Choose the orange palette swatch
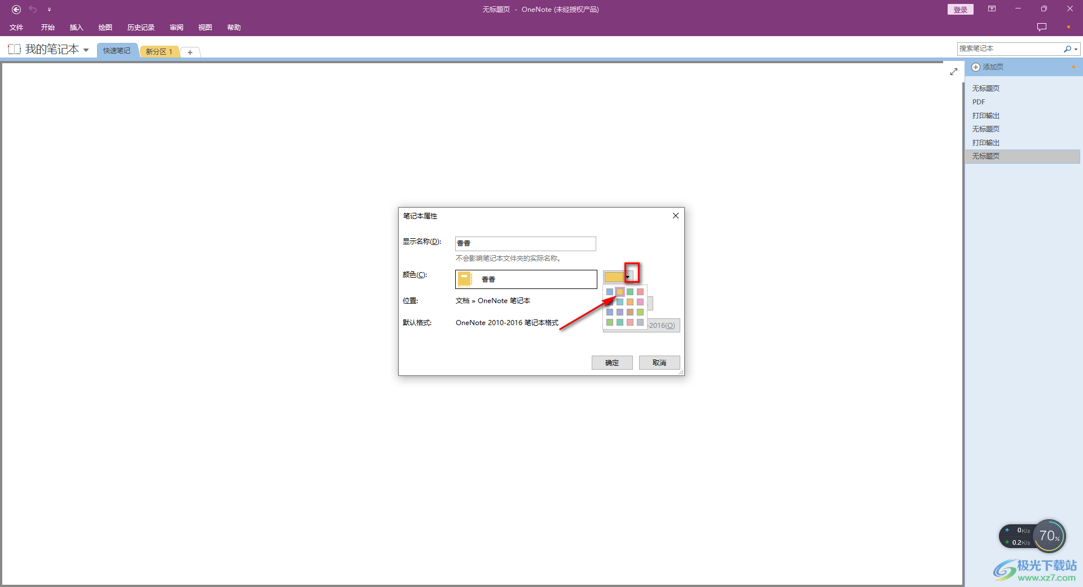The width and height of the screenshot is (1083, 587). pyautogui.click(x=629, y=302)
